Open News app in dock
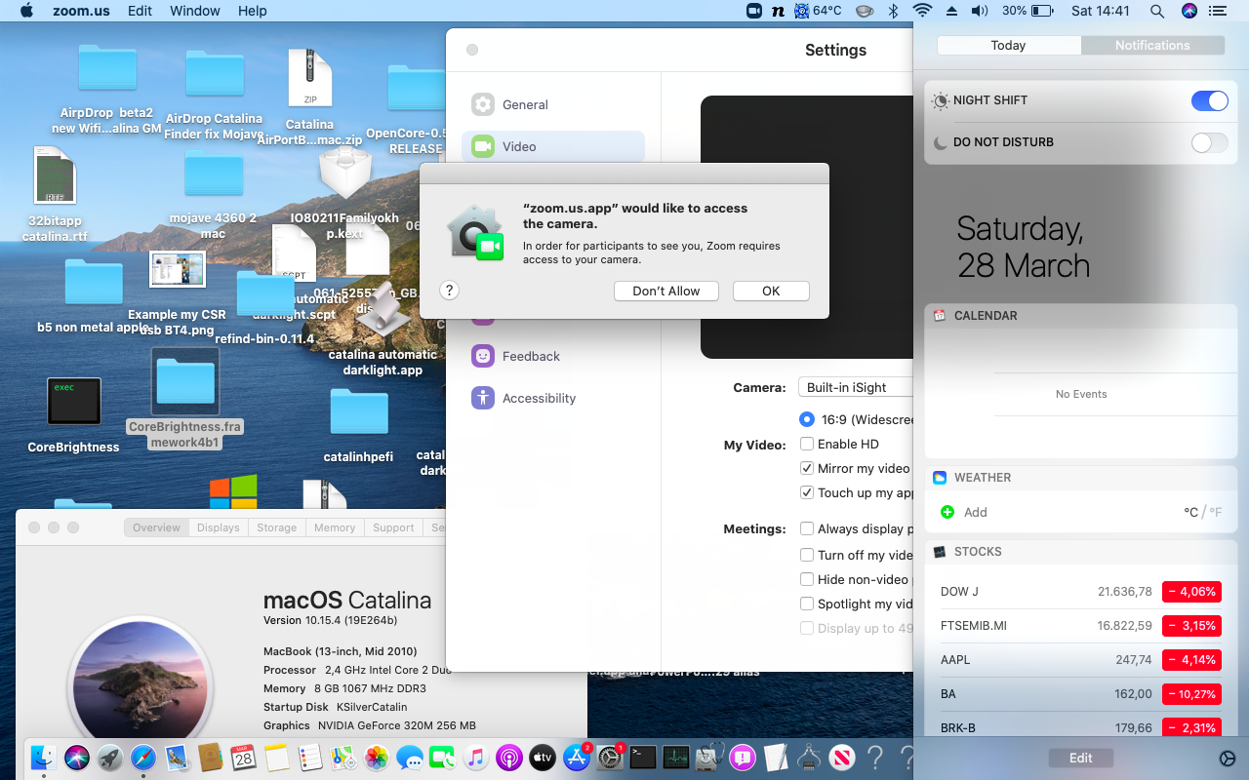The width and height of the screenshot is (1249, 780). tap(842, 758)
